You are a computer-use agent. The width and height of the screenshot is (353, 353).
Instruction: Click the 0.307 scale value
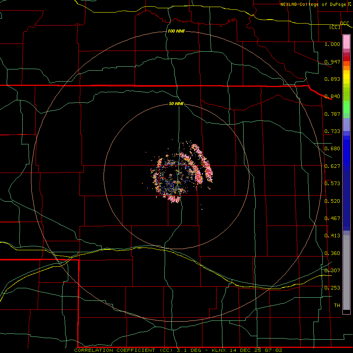point(332,270)
